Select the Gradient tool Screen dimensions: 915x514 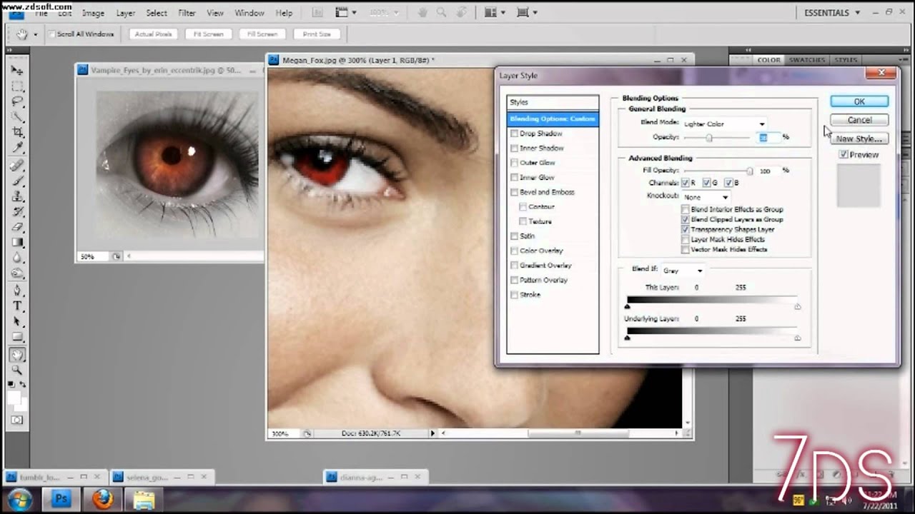click(17, 243)
